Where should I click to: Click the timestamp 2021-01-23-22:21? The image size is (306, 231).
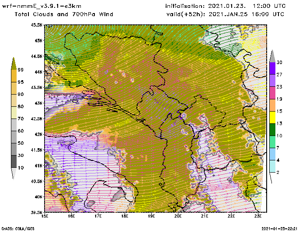pyautogui.click(x=279, y=228)
